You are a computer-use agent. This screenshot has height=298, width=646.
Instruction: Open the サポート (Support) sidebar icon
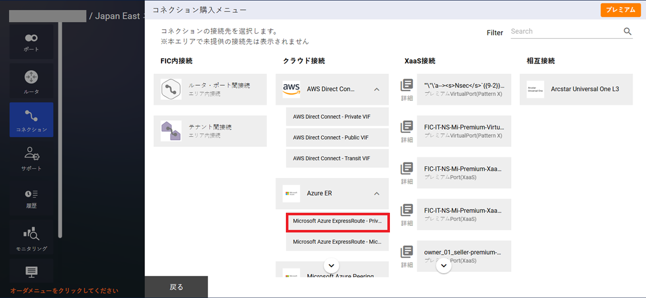tap(31, 158)
